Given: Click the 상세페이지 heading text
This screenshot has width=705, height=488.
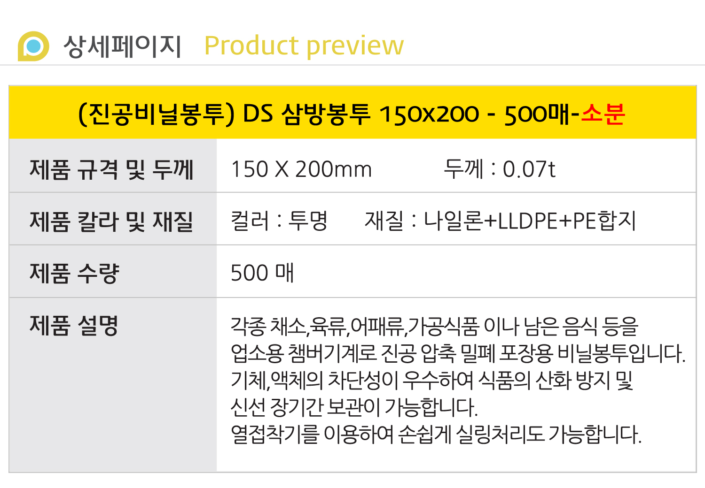Looking at the screenshot, I should coord(122,46).
